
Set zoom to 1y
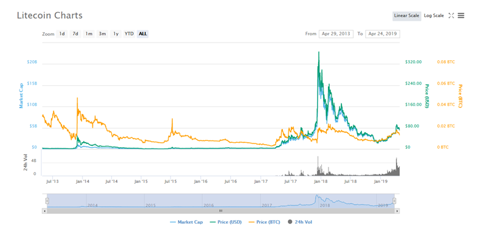tap(116, 33)
